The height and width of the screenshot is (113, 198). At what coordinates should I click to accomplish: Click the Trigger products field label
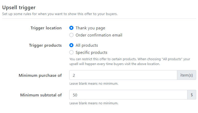(x=45, y=45)
